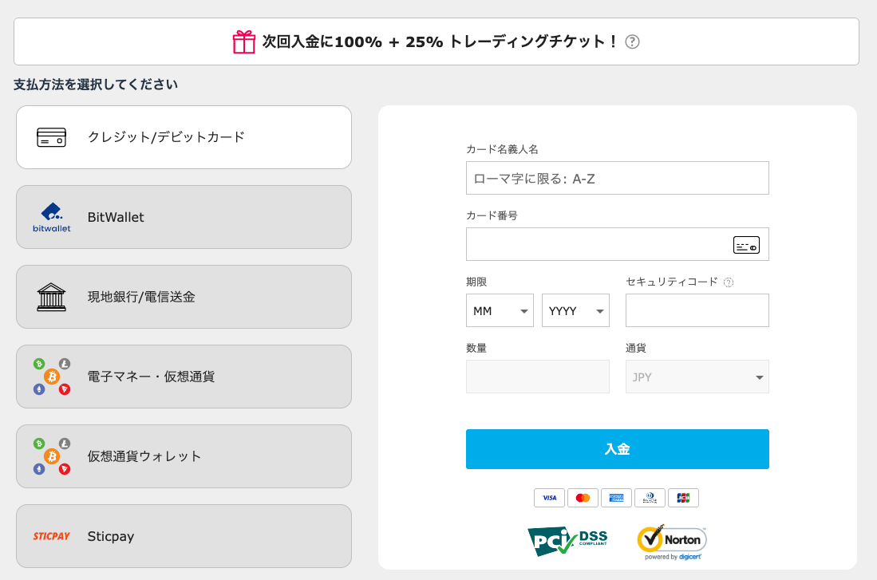Select 仮想通貨ウォレット as payment method
Viewport: 877px width, 580px height.
184,456
